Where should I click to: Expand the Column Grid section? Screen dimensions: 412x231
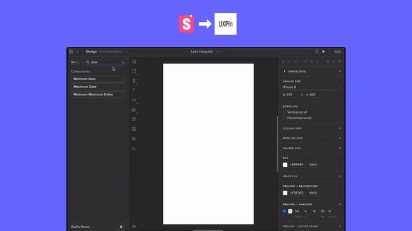pyautogui.click(x=340, y=128)
